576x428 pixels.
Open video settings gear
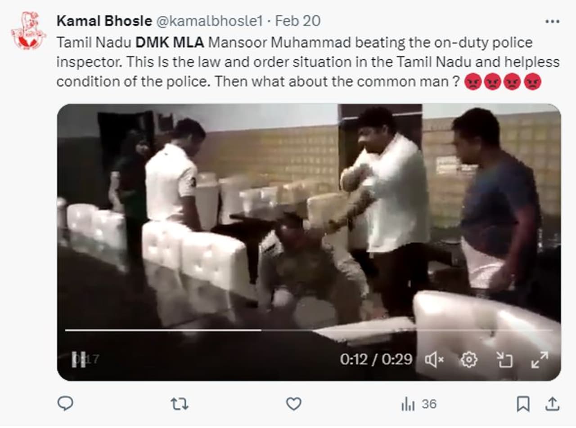pyautogui.click(x=469, y=359)
